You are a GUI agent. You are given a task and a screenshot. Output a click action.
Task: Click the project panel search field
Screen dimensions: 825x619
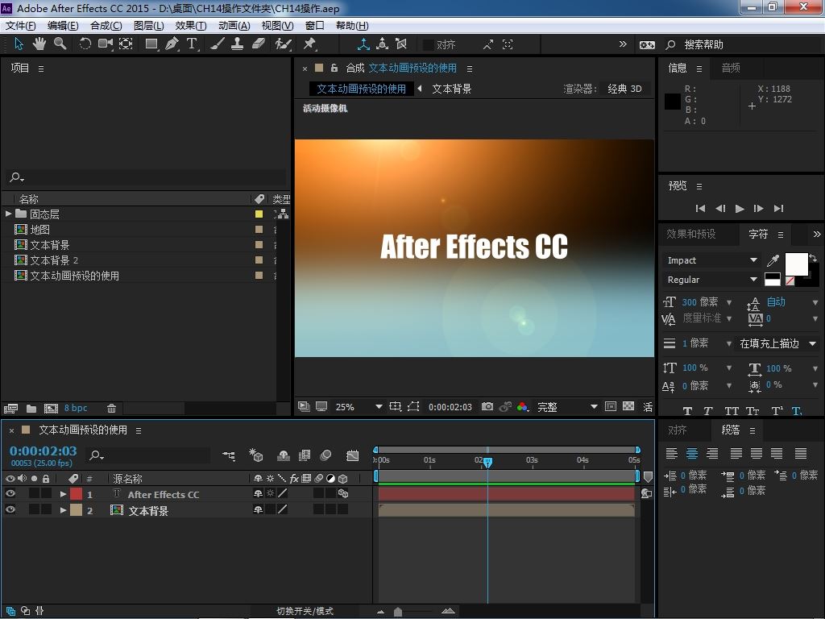pyautogui.click(x=147, y=177)
